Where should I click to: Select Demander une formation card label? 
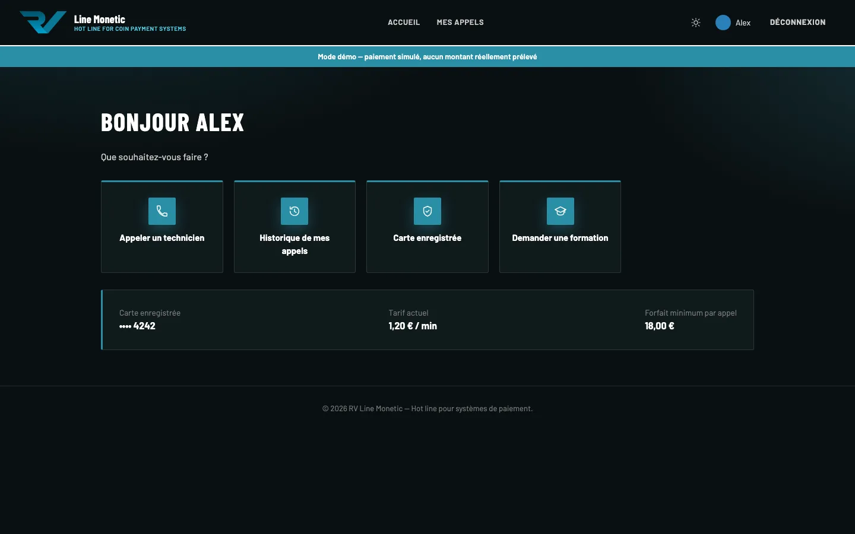click(x=560, y=238)
